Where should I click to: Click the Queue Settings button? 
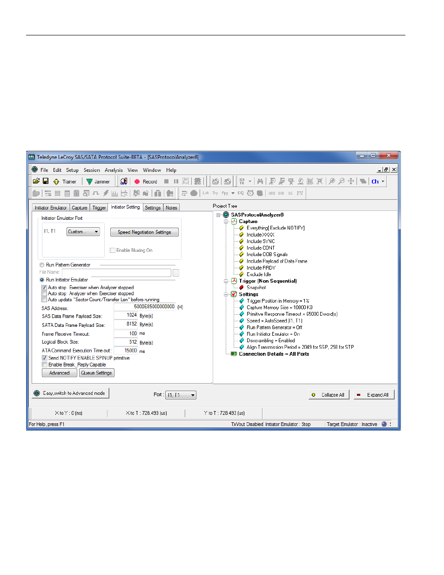[x=97, y=373]
